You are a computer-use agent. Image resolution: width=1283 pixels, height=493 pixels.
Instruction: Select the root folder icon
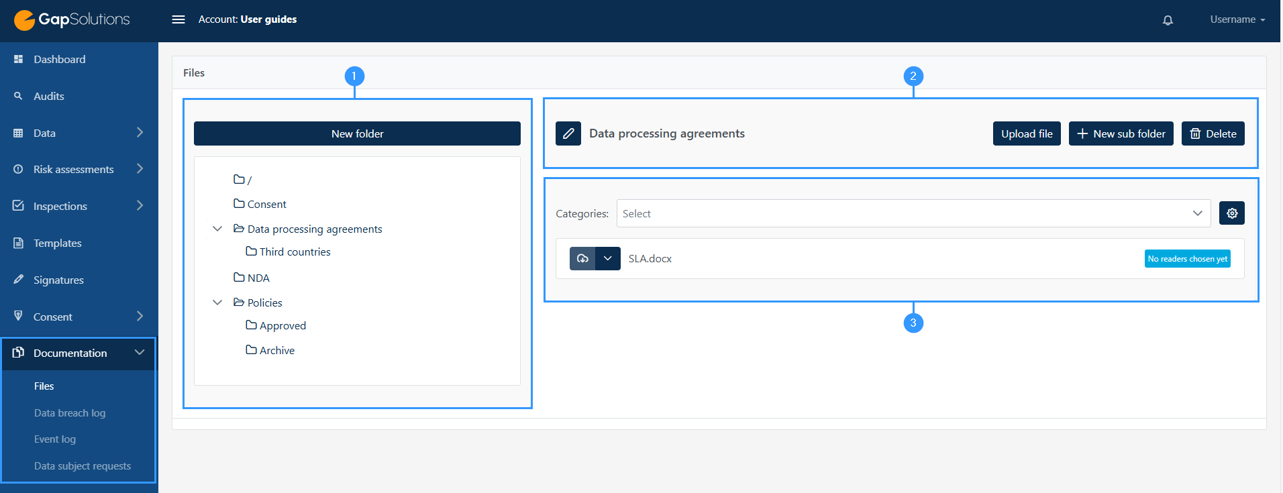239,179
